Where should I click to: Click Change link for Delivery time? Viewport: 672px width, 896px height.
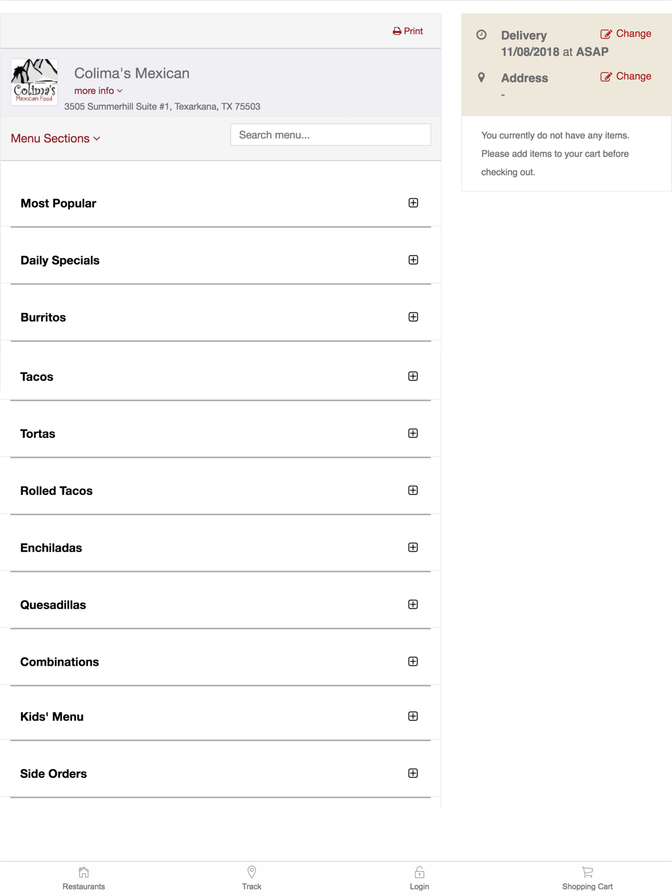626,34
